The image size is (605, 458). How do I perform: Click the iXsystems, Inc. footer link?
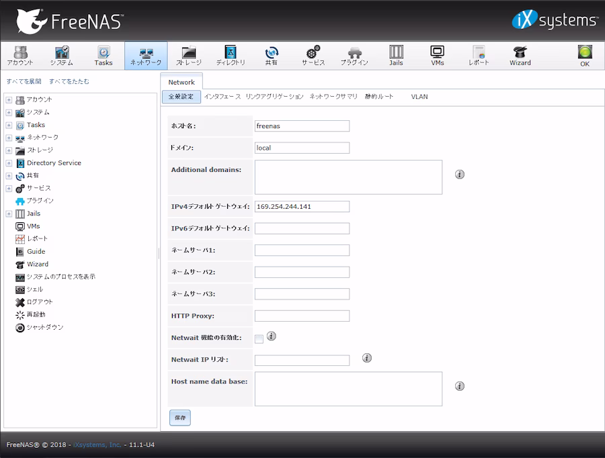[97, 445]
